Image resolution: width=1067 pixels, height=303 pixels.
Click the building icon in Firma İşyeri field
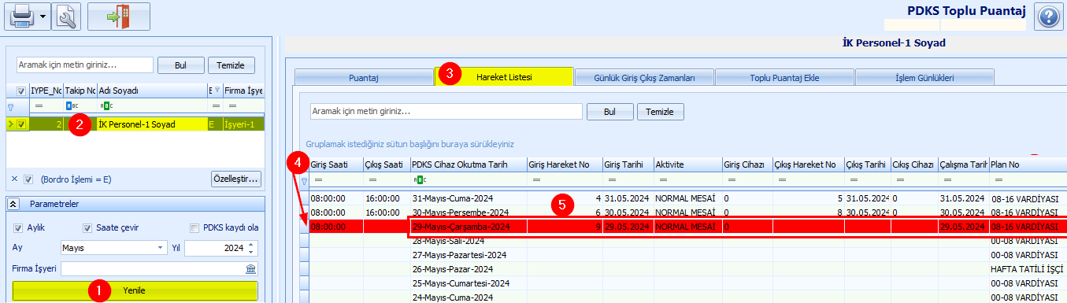[x=250, y=269]
